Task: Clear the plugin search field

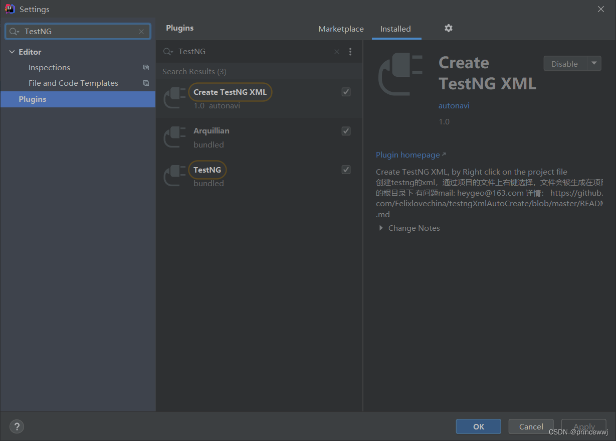Action: tap(337, 52)
